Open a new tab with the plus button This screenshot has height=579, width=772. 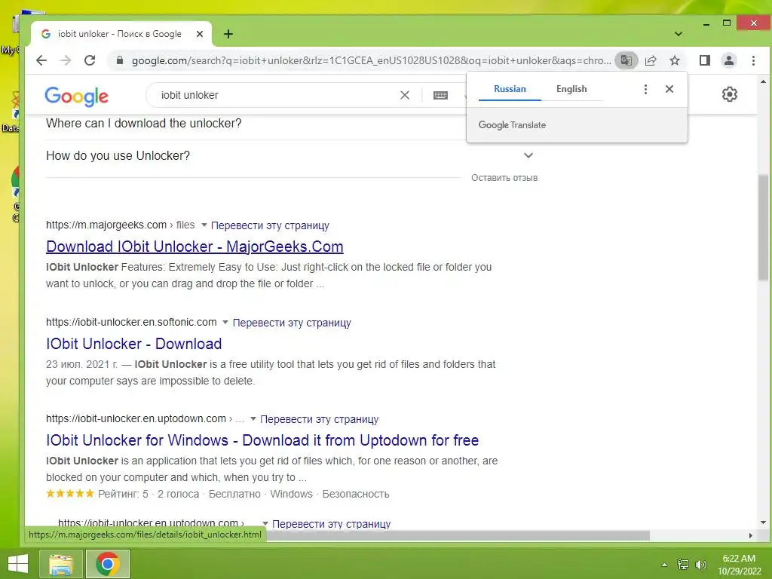coord(228,34)
